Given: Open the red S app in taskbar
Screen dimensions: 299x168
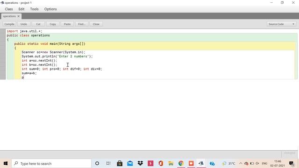Looking at the screenshot, I should point(150,163).
